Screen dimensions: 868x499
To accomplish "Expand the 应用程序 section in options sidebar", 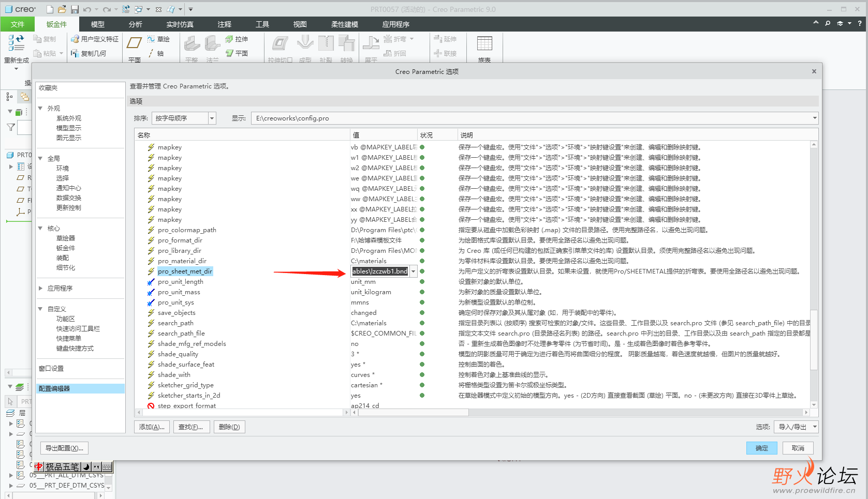I will (x=40, y=288).
